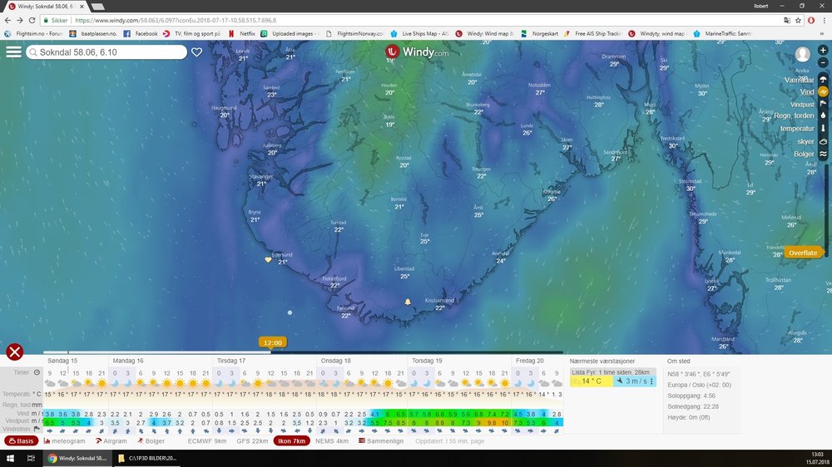Select the Ikon 7km model
This screenshot has width=832, height=467.
pos(292,440)
